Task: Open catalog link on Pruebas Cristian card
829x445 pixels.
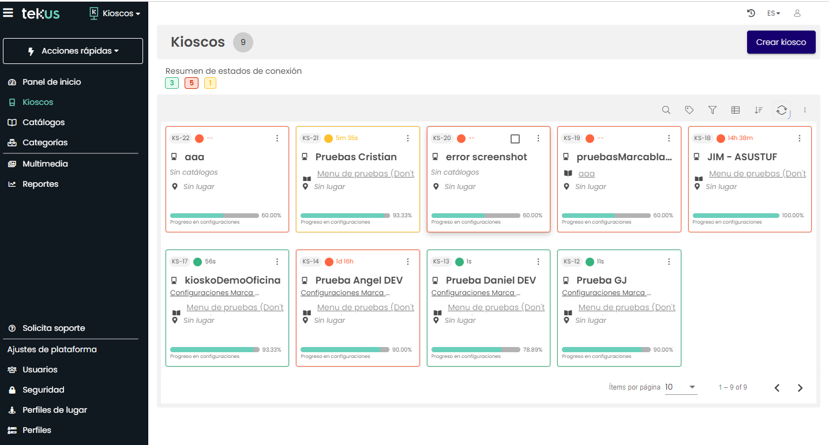Action: [365, 174]
